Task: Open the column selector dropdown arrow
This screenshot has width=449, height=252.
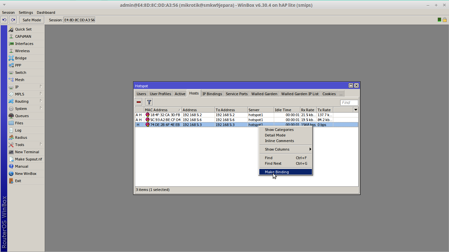Action: coord(355,110)
